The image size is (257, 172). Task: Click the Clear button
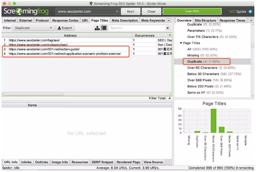click(151, 12)
